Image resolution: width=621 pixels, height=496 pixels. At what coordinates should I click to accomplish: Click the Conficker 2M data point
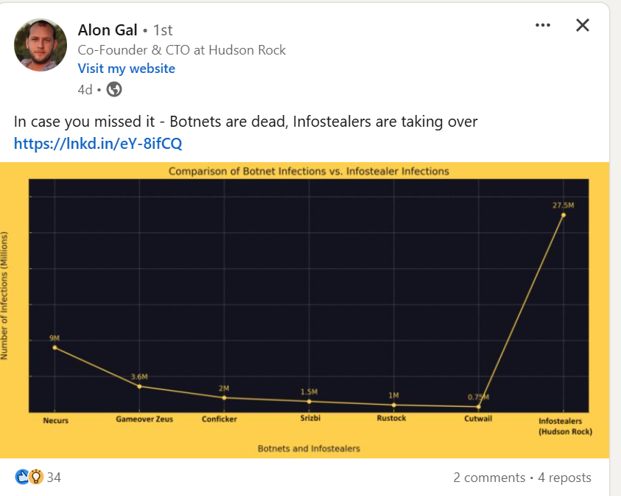pos(224,398)
